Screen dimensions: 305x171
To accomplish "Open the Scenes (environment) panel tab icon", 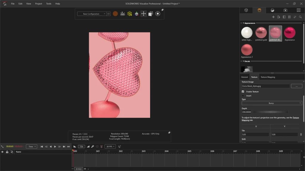I will tap(272, 10).
